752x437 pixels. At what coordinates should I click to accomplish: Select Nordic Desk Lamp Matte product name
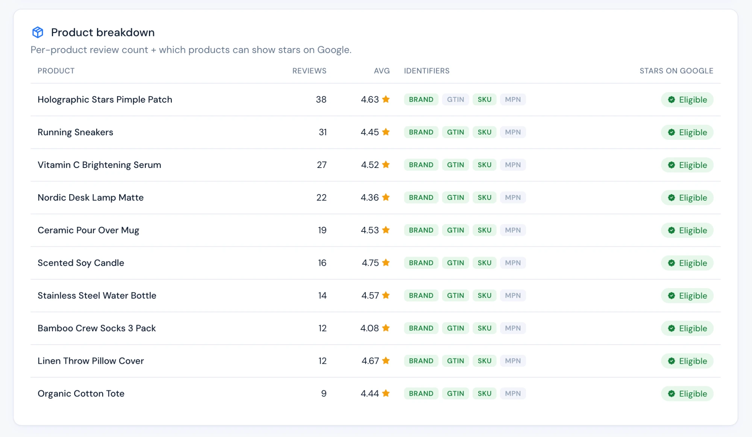(91, 198)
